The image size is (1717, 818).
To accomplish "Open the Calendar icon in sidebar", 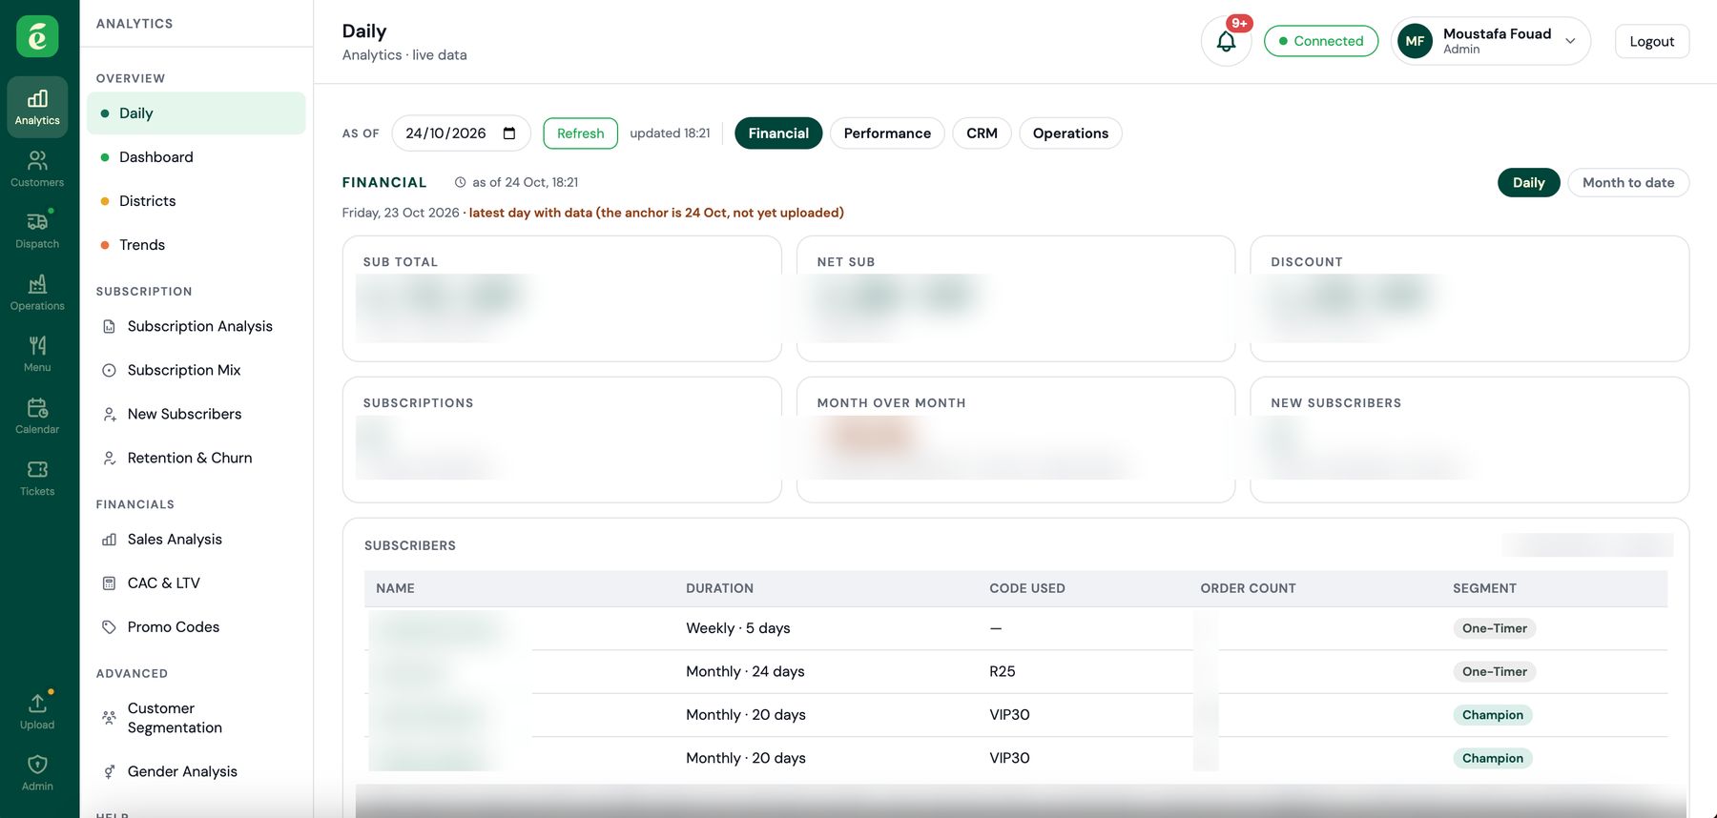I will [x=37, y=415].
